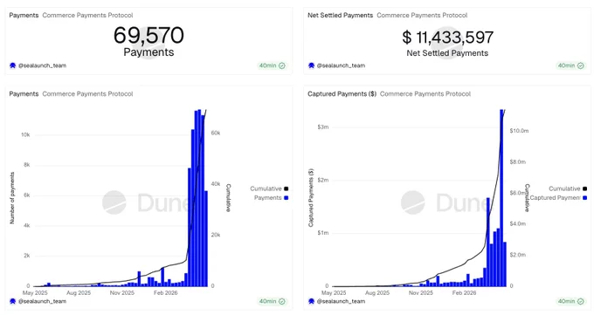594x315 pixels.
Task: Click the May 2025 axis label in Payments chart
Action: 35,292
